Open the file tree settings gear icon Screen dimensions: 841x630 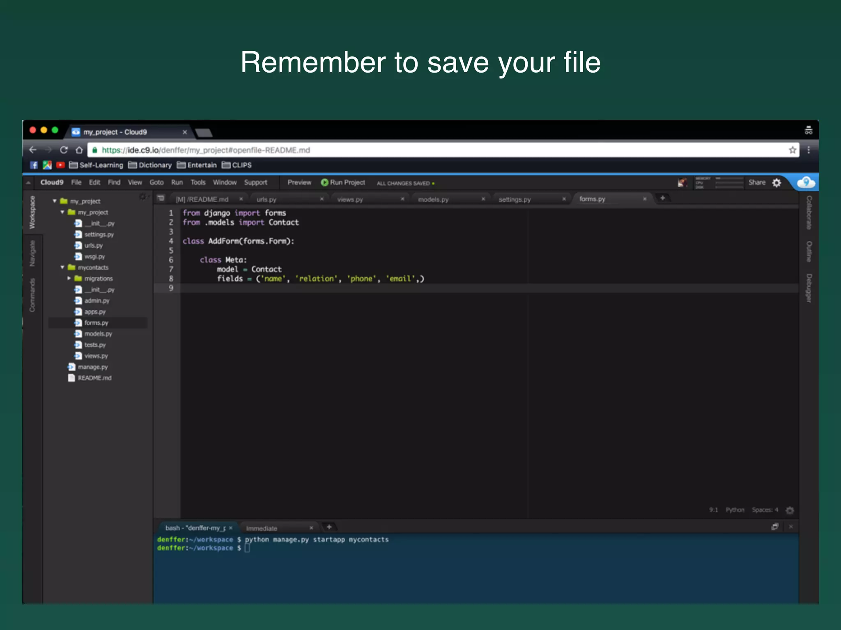click(x=142, y=197)
